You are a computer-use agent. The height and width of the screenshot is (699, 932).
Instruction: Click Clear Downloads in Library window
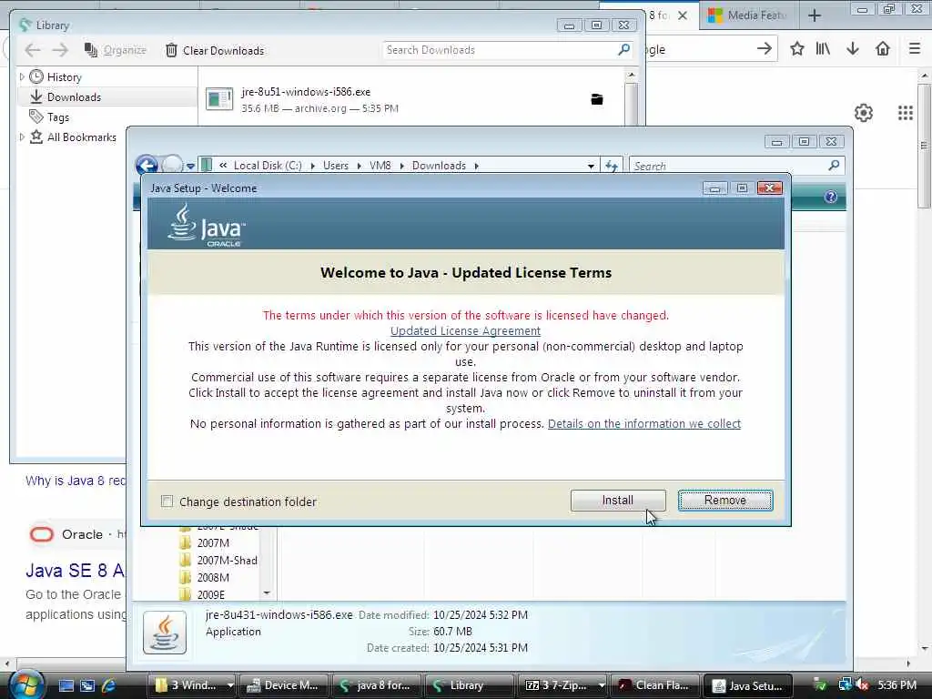pos(215,51)
